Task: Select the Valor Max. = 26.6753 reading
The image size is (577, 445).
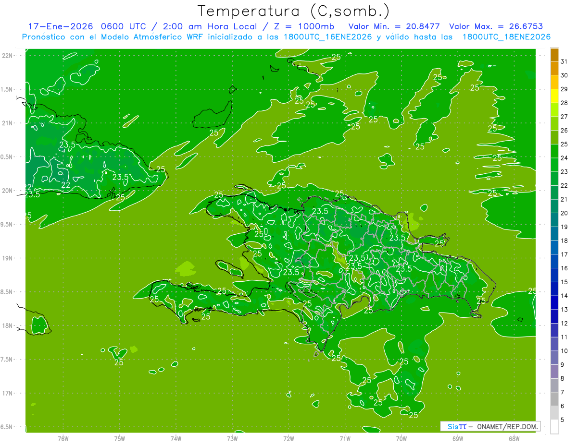Action: [496, 26]
